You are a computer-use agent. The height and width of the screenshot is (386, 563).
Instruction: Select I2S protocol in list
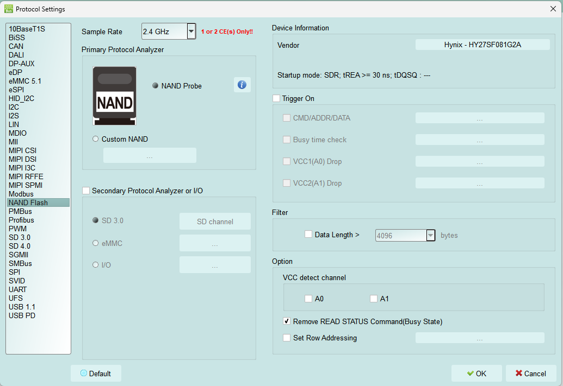tap(39, 116)
